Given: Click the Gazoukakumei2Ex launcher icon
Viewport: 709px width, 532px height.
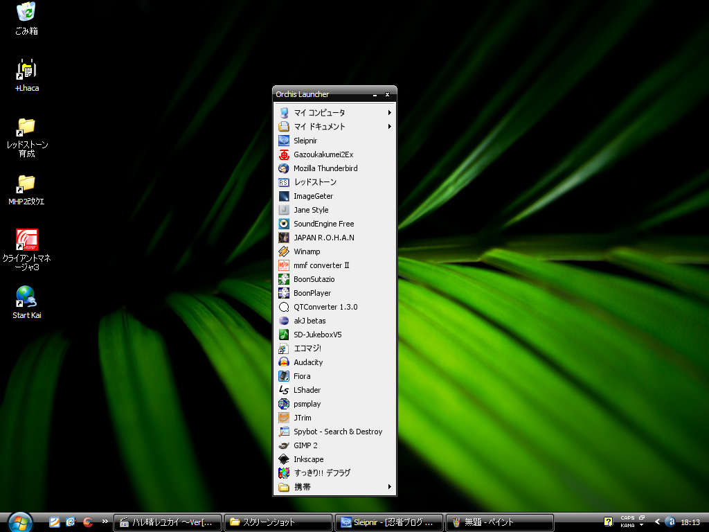Looking at the screenshot, I should tap(283, 154).
